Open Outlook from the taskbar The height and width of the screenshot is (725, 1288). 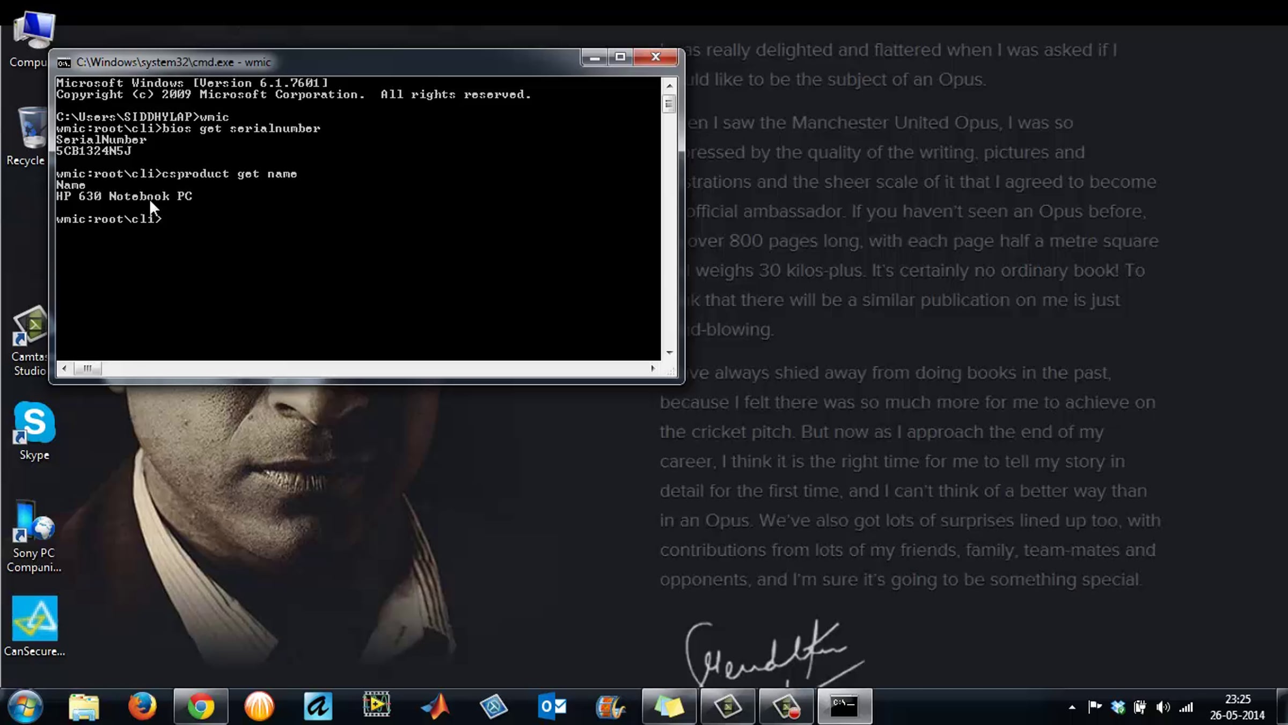[552, 706]
